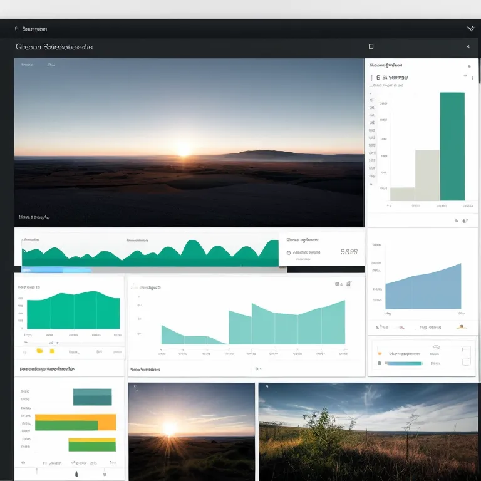This screenshot has width=481, height=481.
Task: Open the grassy field photo at bottom right
Action: (x=368, y=432)
